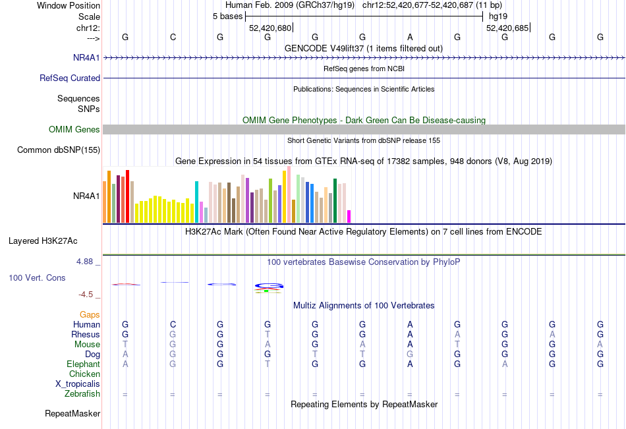Click the SNPs track label
626x429 pixels.
(x=89, y=109)
